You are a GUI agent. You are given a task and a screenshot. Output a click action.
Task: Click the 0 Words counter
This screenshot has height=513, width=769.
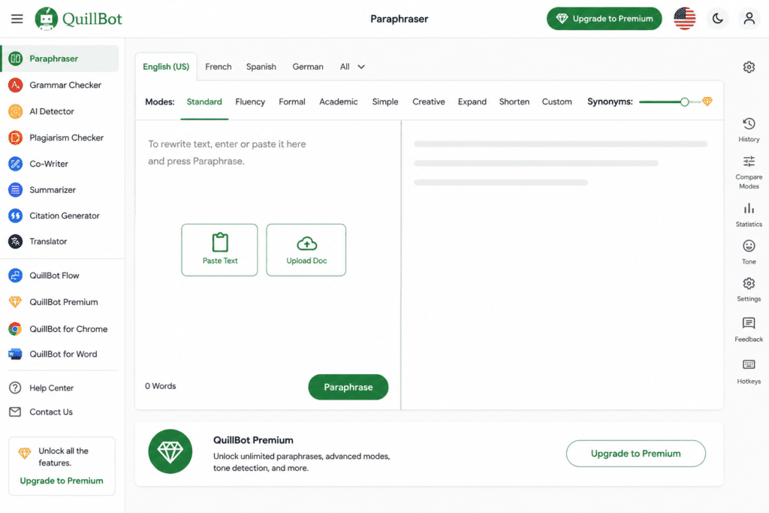161,386
